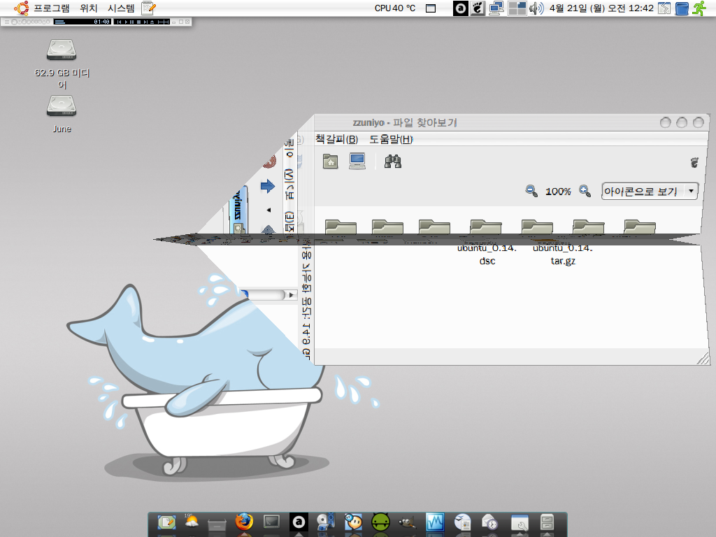Image resolution: width=716 pixels, height=537 pixels.
Task: Open the mail envelope with clock icon
Action: (x=489, y=522)
